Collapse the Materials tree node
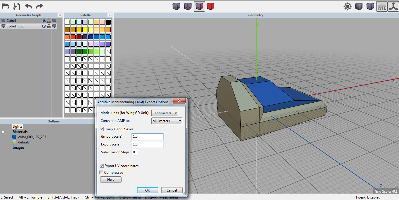The height and width of the screenshot is (200, 399). [x=4, y=132]
